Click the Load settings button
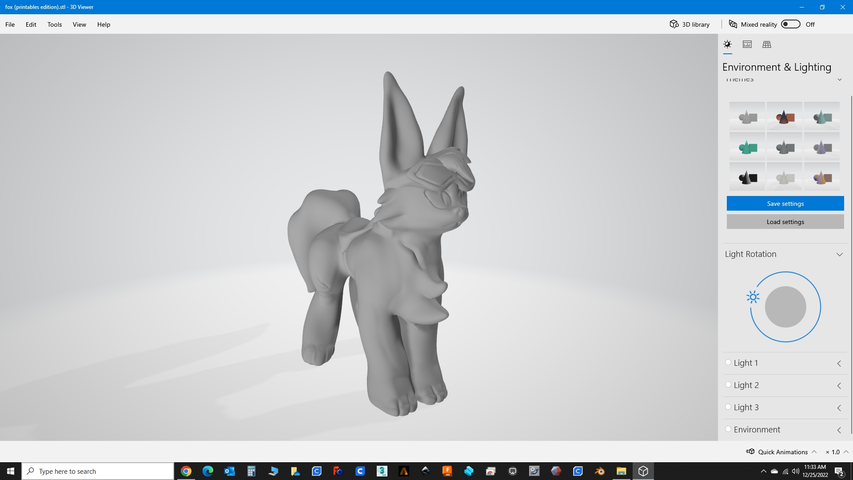The image size is (853, 480). (785, 222)
